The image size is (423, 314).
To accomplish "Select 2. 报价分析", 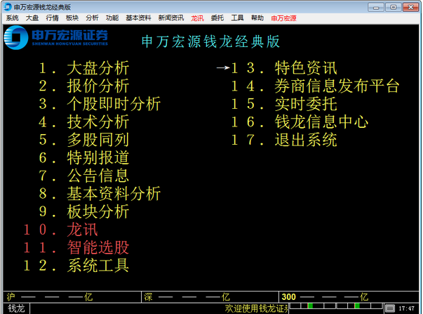I will point(84,86).
